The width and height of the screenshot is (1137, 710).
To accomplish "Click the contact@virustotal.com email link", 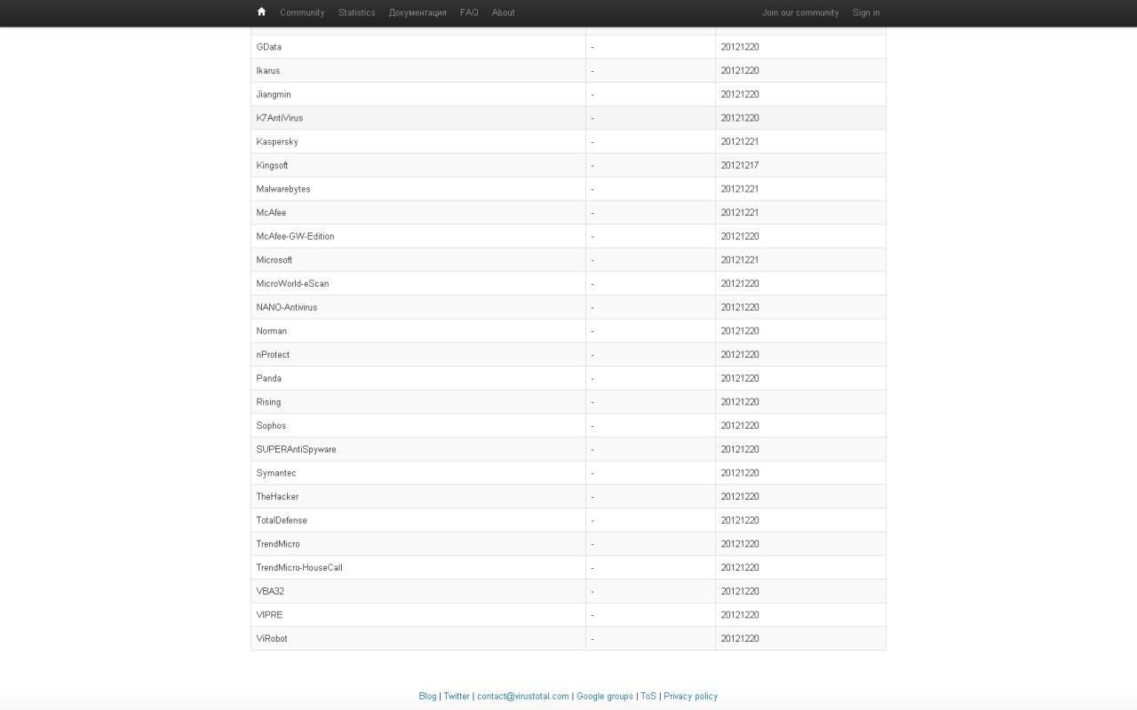I will (522, 696).
